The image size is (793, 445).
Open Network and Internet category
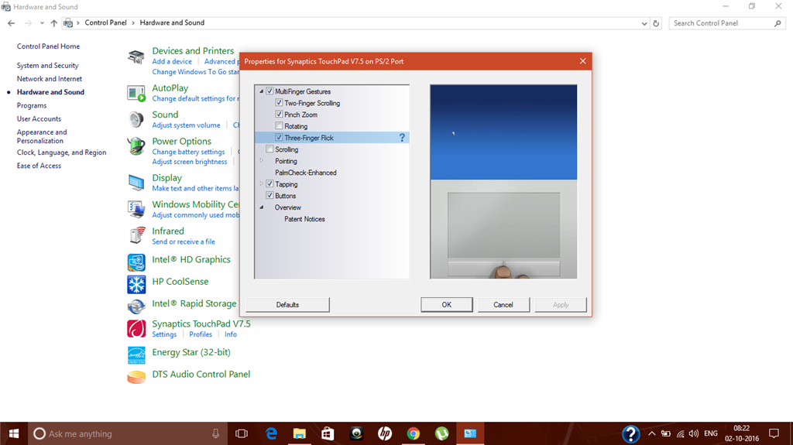[49, 79]
